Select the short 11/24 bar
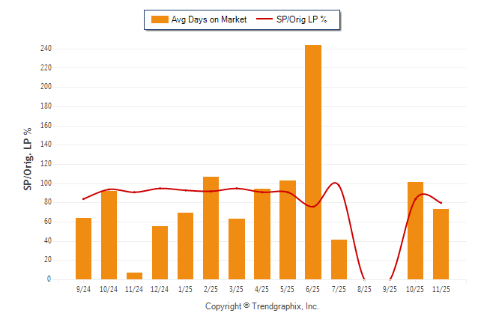The width and height of the screenshot is (484, 325). 134,276
